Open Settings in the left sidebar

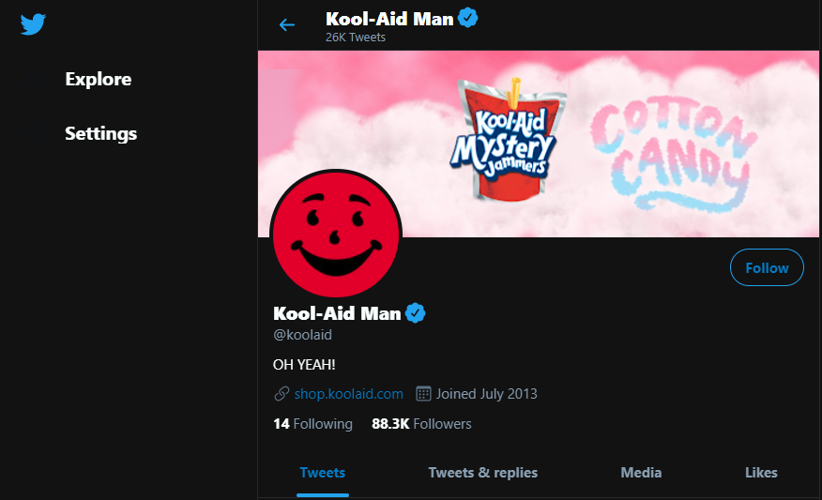pos(101,134)
